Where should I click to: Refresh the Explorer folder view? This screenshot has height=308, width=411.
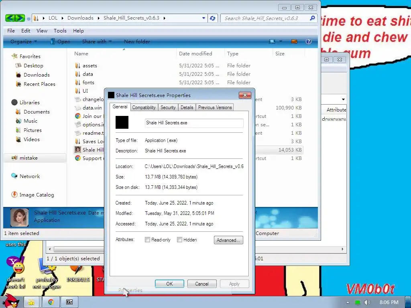pos(213,18)
